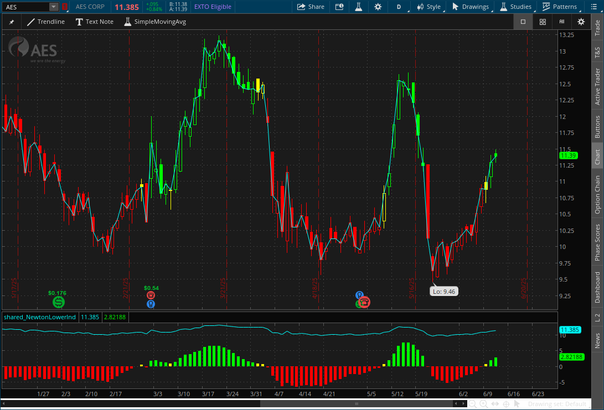Click the horizontal expand arrows icon
Image resolution: width=604 pixels, height=410 pixels.
[x=495, y=404]
